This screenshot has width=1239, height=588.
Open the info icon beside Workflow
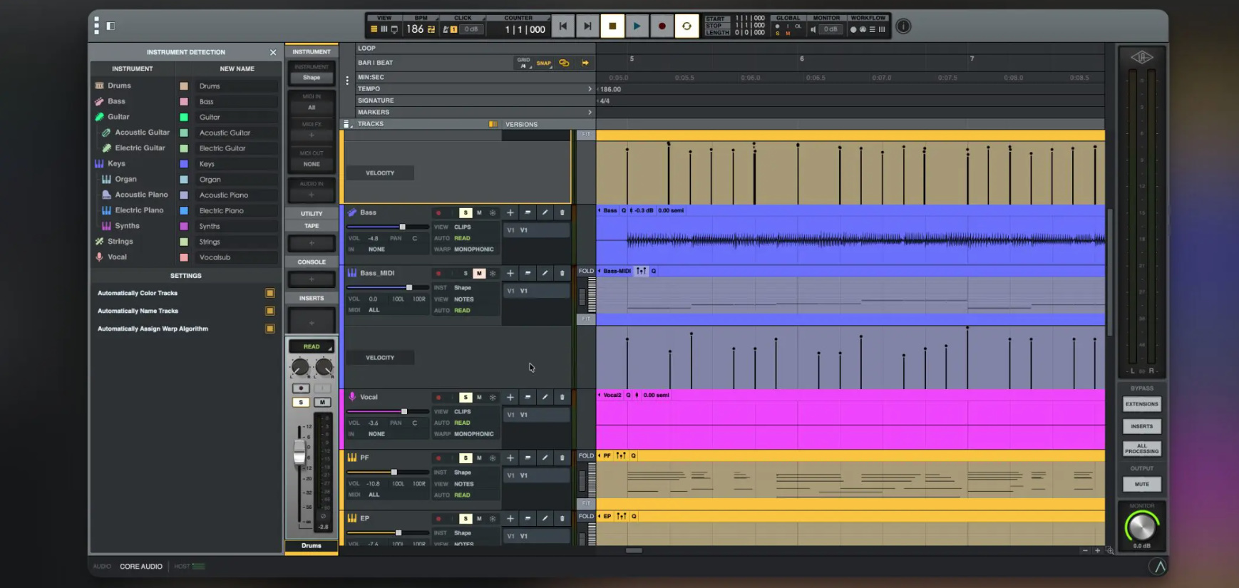[903, 26]
